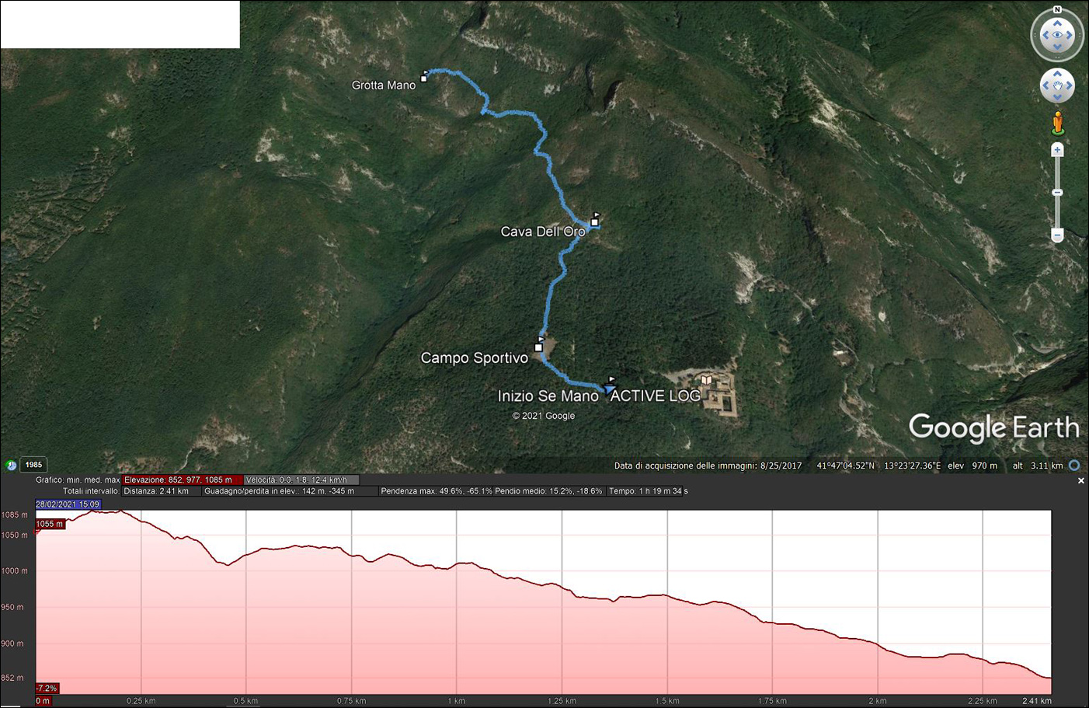Zoom out with the minus button
The width and height of the screenshot is (1089, 708).
pyautogui.click(x=1057, y=235)
